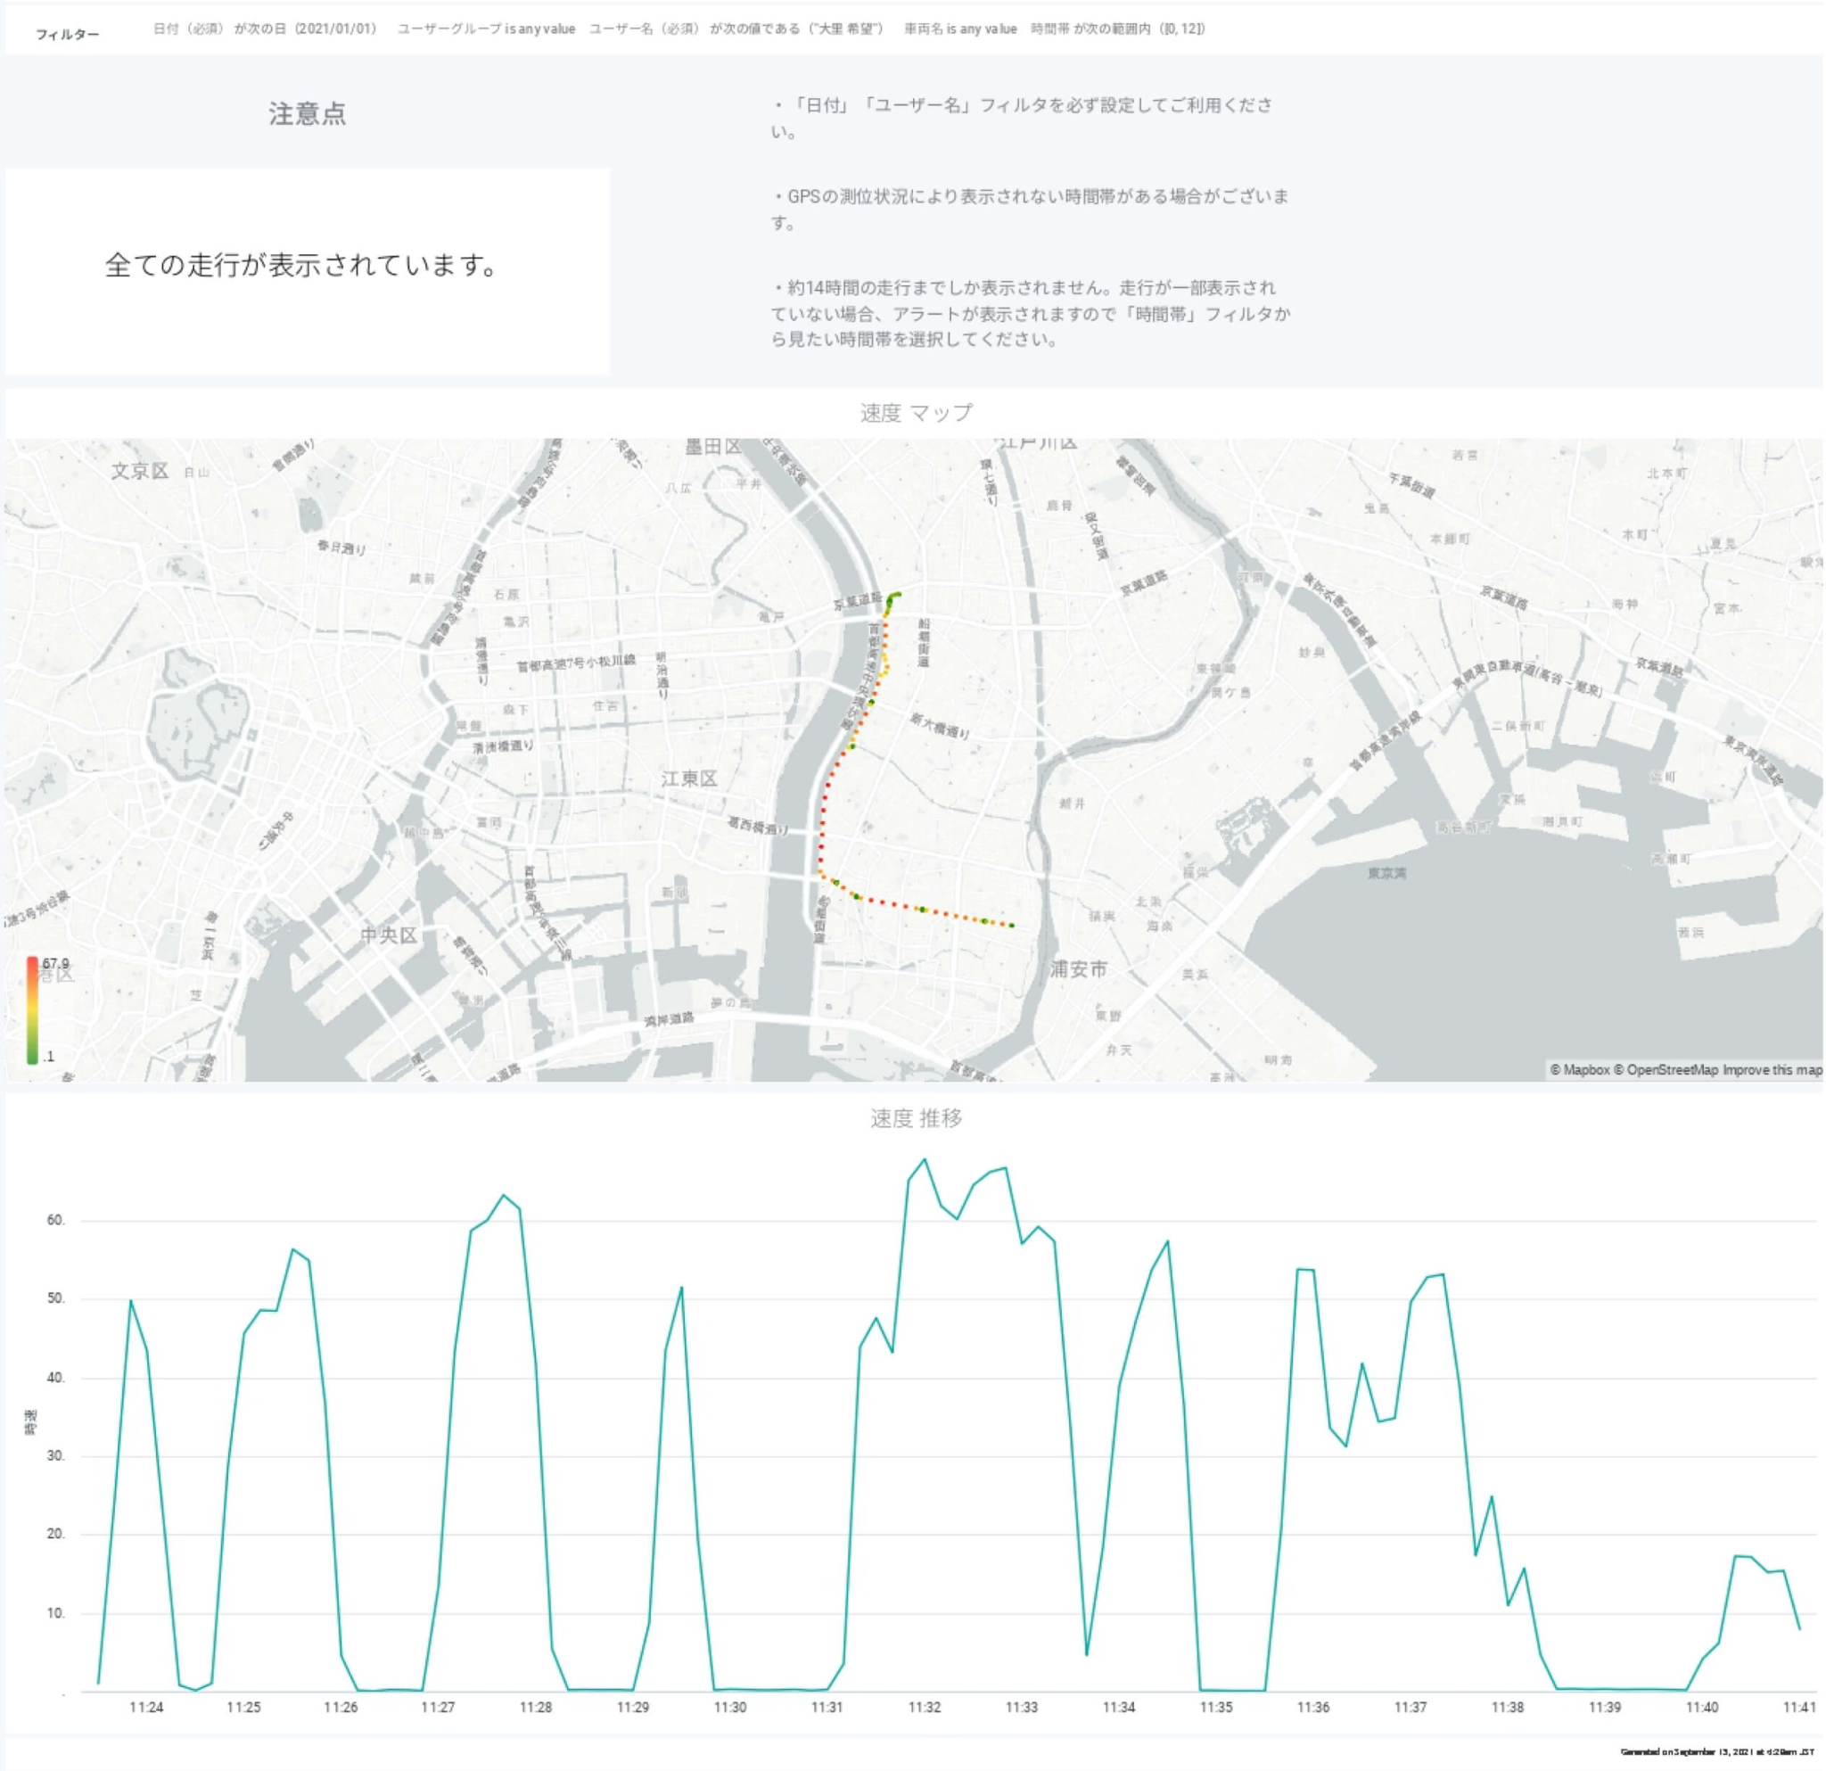Viewport: 1826px width, 1771px height.
Task: Open the 車両名 is any value filter
Action: (960, 29)
